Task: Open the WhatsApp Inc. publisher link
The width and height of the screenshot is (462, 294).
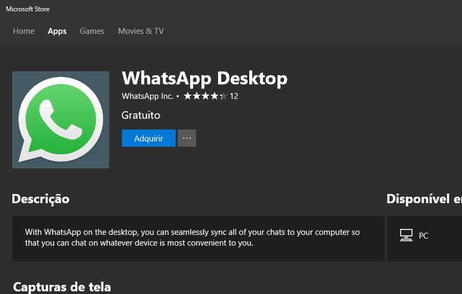Action: click(x=147, y=96)
